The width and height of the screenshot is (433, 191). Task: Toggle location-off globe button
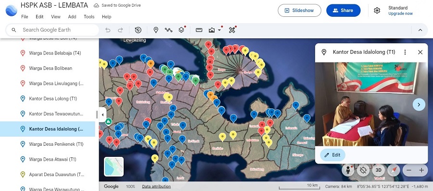click(x=363, y=170)
